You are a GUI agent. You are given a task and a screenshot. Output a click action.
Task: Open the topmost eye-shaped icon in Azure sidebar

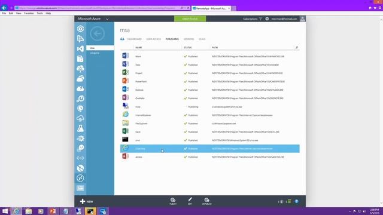coord(80,29)
